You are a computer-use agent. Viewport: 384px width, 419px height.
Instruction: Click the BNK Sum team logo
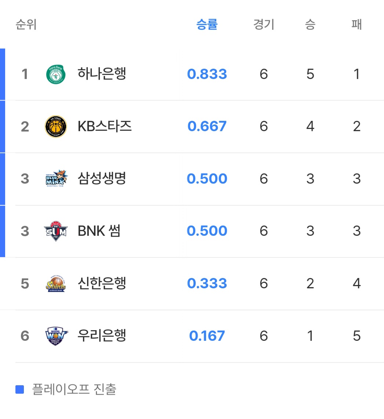tap(56, 231)
